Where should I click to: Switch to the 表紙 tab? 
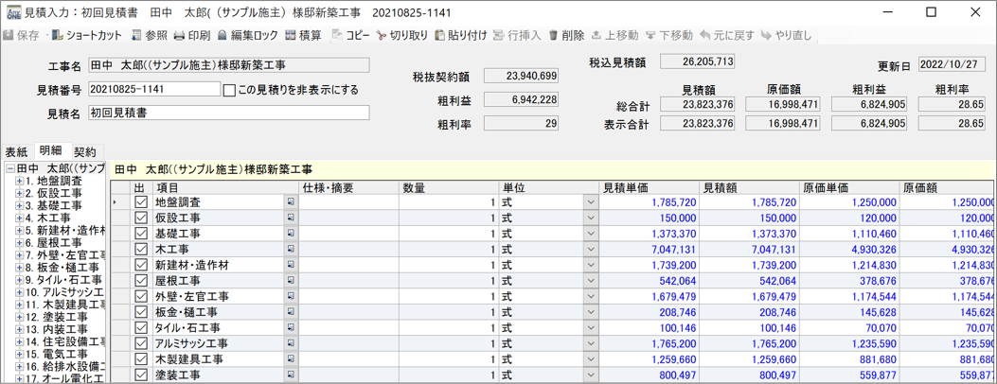coord(16,151)
